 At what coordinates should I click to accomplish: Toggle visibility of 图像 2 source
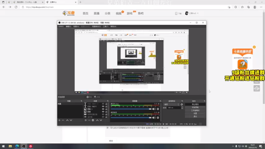[x=103, y=109]
